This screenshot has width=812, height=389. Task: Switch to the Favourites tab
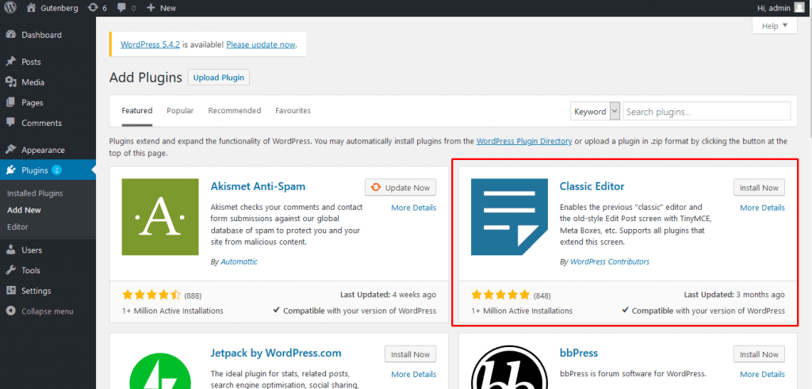click(293, 111)
